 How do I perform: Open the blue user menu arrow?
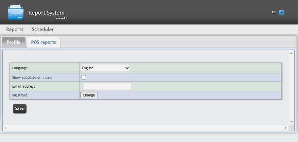pyautogui.click(x=281, y=13)
